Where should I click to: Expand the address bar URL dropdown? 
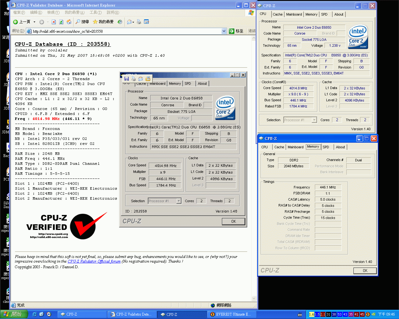(x=224, y=31)
